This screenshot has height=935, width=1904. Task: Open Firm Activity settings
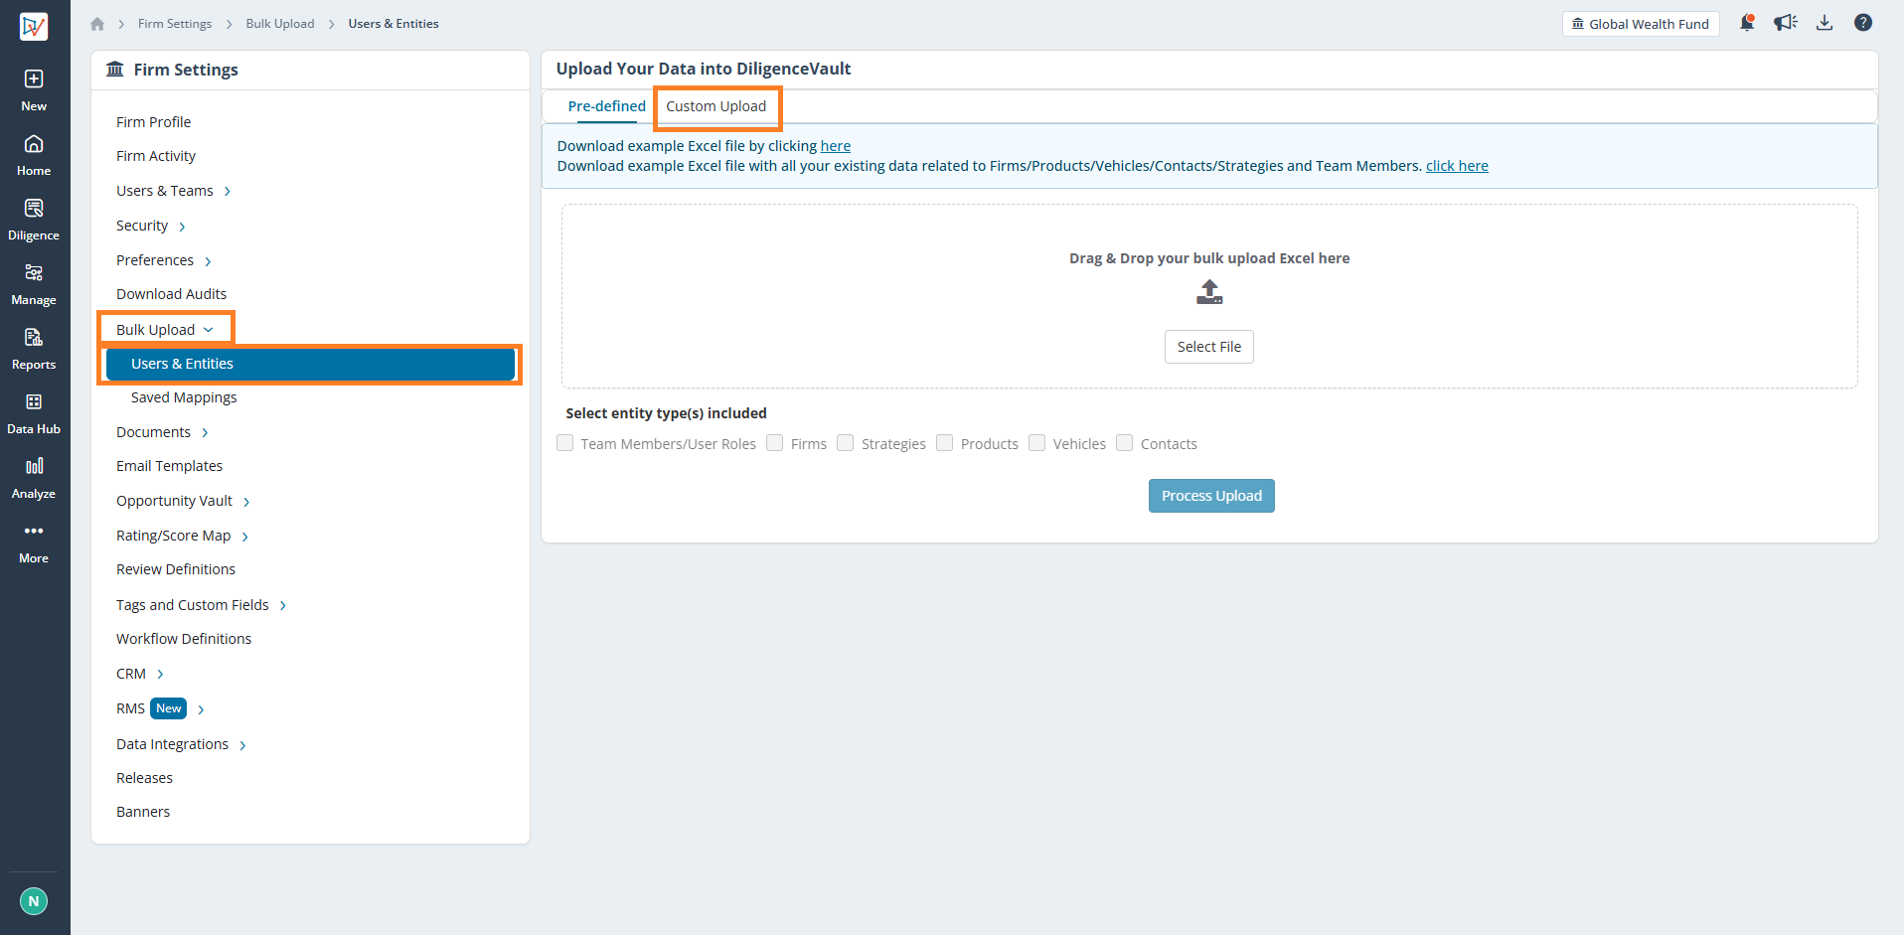click(156, 156)
